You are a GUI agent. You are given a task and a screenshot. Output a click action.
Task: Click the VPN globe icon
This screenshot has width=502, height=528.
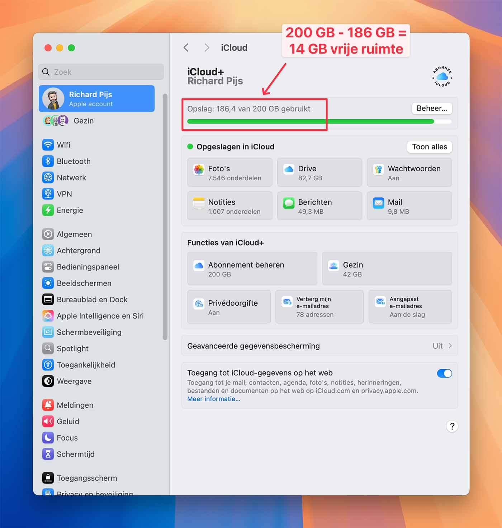click(48, 194)
